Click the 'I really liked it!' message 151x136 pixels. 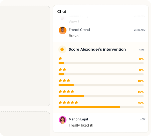(81, 125)
